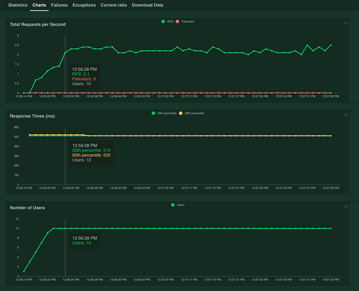Open the Failures tab
The height and width of the screenshot is (291, 359).
tap(59, 5)
